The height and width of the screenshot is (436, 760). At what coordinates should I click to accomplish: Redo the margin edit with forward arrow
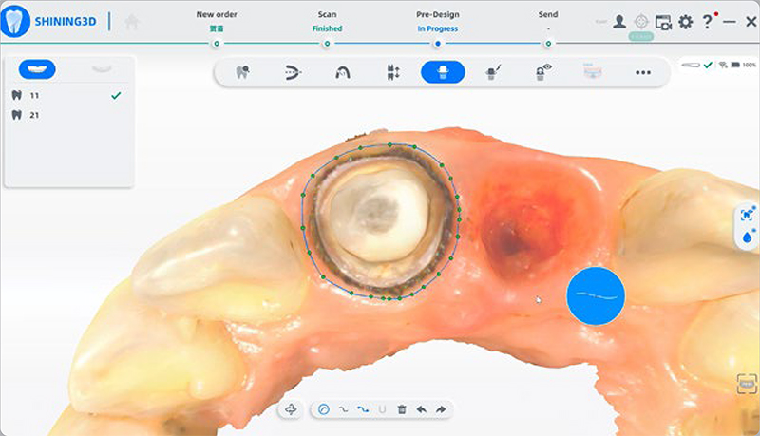pos(441,409)
